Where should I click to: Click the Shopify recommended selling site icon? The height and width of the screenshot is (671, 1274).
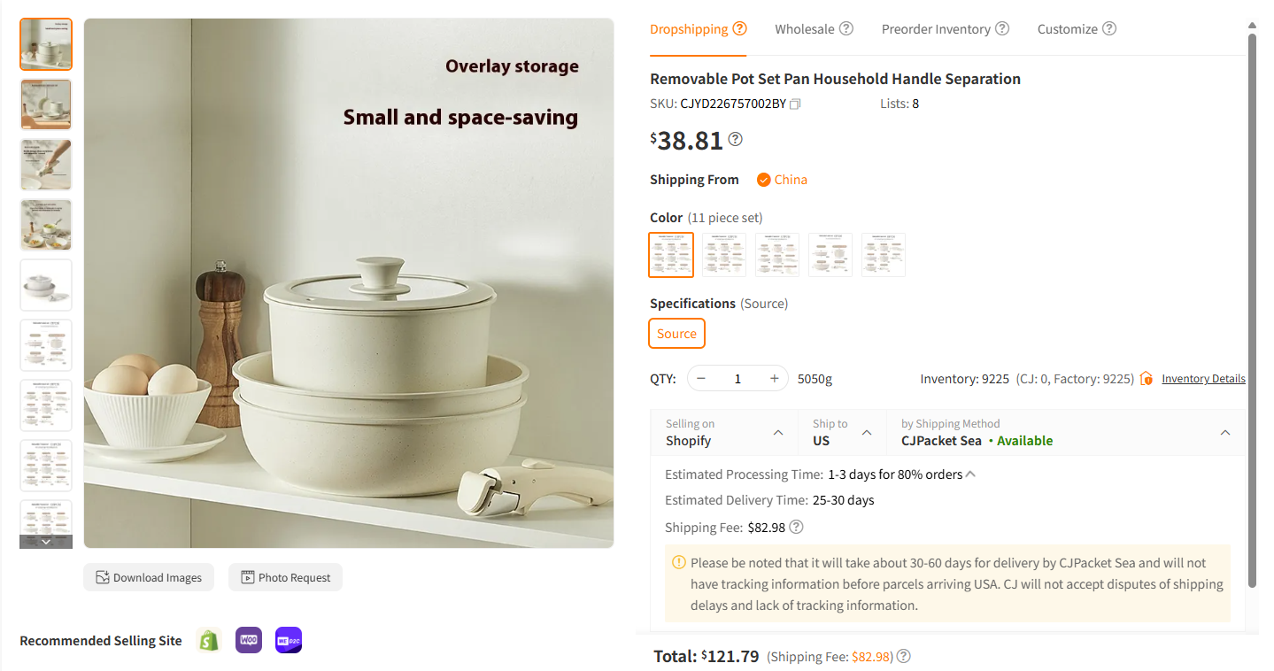pos(209,640)
